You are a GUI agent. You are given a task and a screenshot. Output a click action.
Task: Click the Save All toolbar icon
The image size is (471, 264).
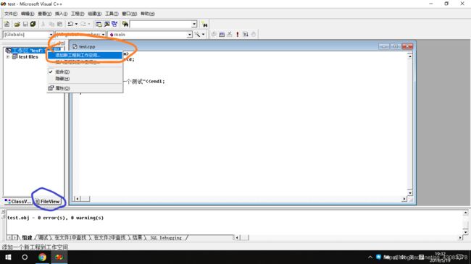(x=33, y=24)
